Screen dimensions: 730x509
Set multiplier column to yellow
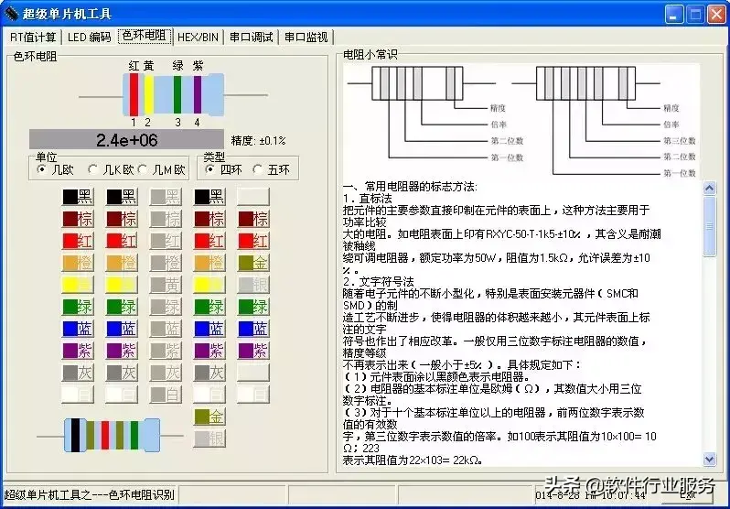pyautogui.click(x=209, y=285)
